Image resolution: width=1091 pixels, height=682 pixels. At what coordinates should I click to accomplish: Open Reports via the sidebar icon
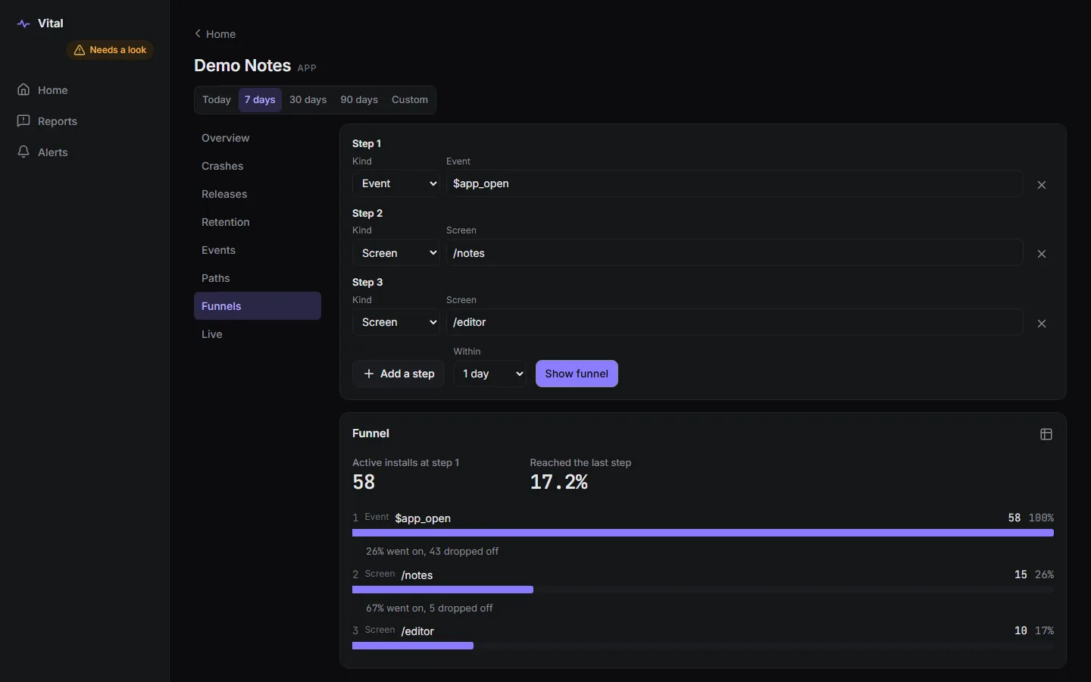23,121
